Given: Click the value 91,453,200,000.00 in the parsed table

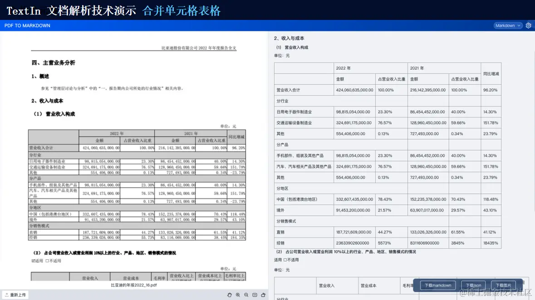Looking at the screenshot, I should [x=353, y=210].
